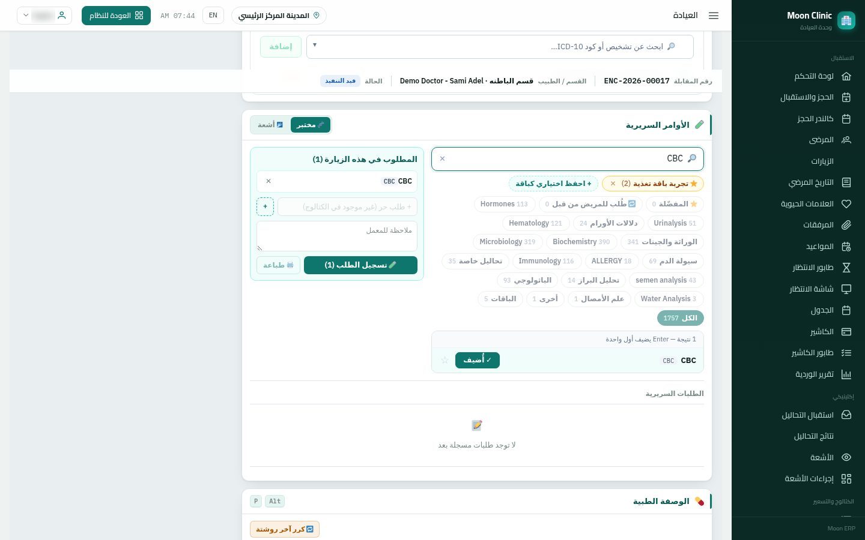Open the user account dropdown
The height and width of the screenshot is (540, 865).
pos(44,16)
